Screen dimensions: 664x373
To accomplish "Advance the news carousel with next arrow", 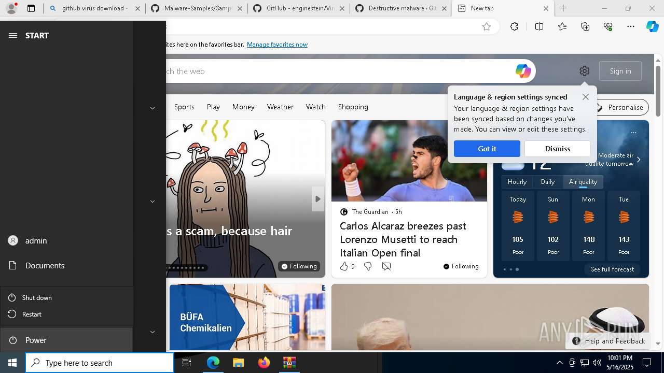I will (317, 199).
